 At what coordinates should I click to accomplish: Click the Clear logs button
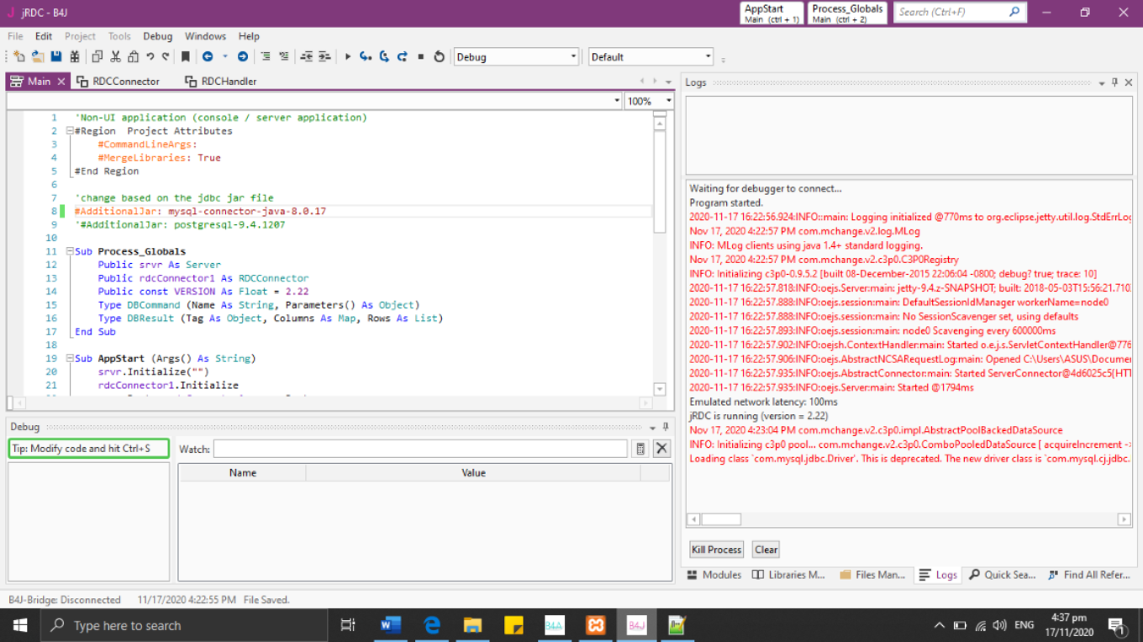[766, 550]
